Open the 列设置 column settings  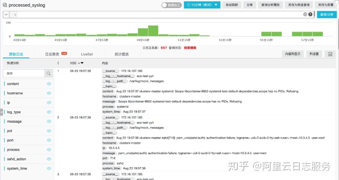click(314, 54)
